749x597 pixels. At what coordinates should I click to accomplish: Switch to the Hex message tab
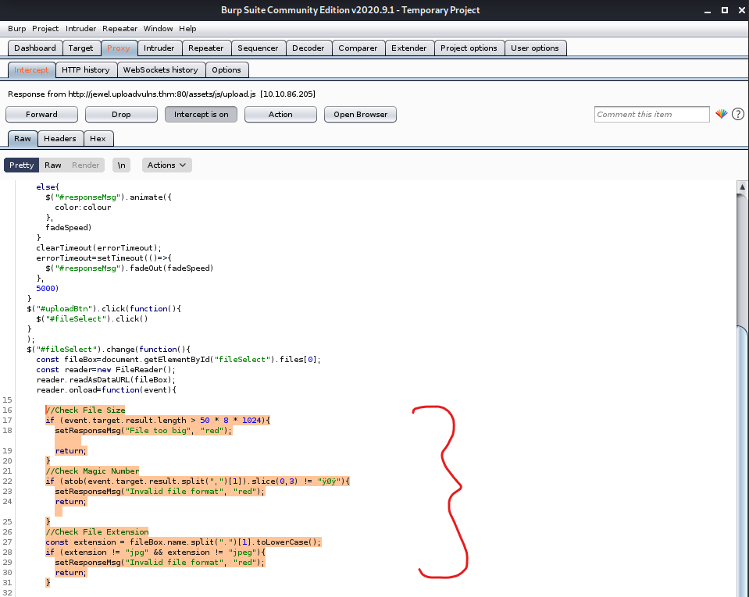98,139
